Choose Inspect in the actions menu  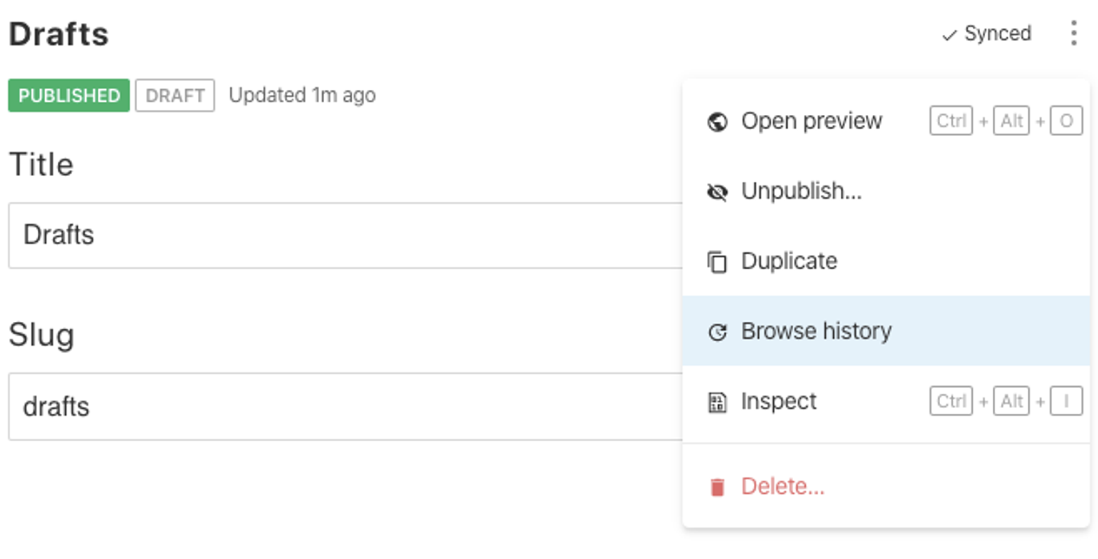coord(778,401)
